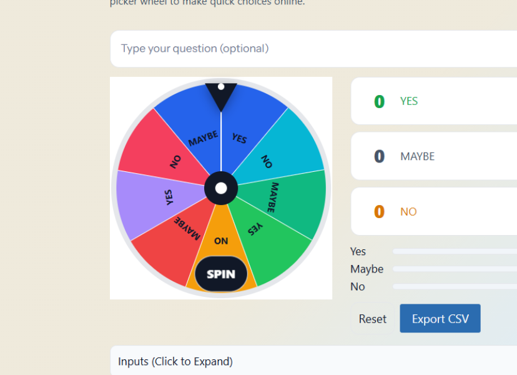The image size is (517, 375).
Task: Click the orange NO wheel segment
Action: point(221,241)
